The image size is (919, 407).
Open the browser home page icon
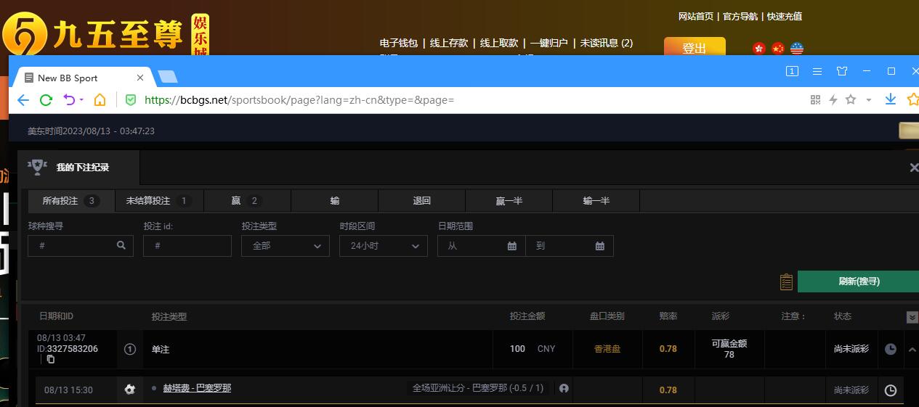pyautogui.click(x=100, y=100)
